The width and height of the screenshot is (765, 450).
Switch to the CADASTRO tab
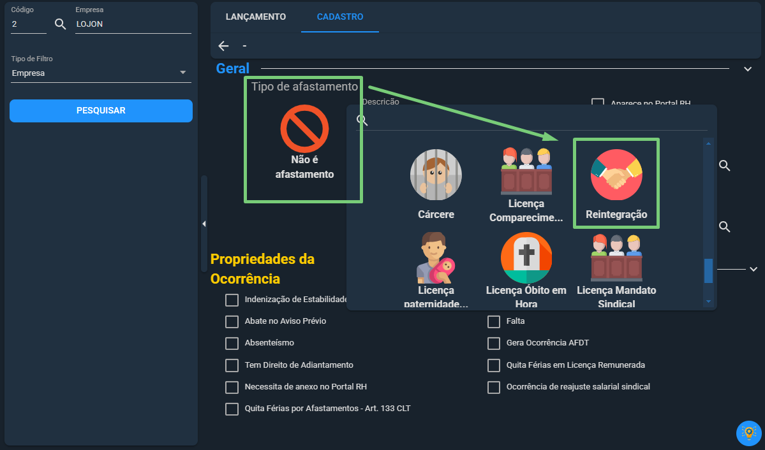tap(340, 17)
